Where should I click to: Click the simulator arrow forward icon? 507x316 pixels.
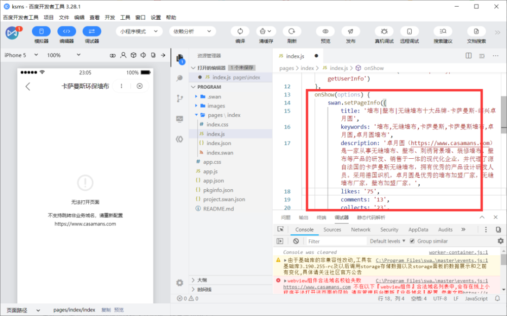click(163, 55)
